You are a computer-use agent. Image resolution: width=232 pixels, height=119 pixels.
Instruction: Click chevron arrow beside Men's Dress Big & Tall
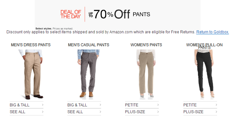tap(43, 105)
